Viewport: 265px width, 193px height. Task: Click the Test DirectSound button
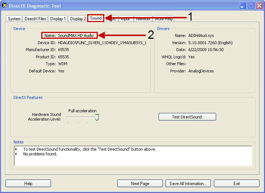click(187, 117)
